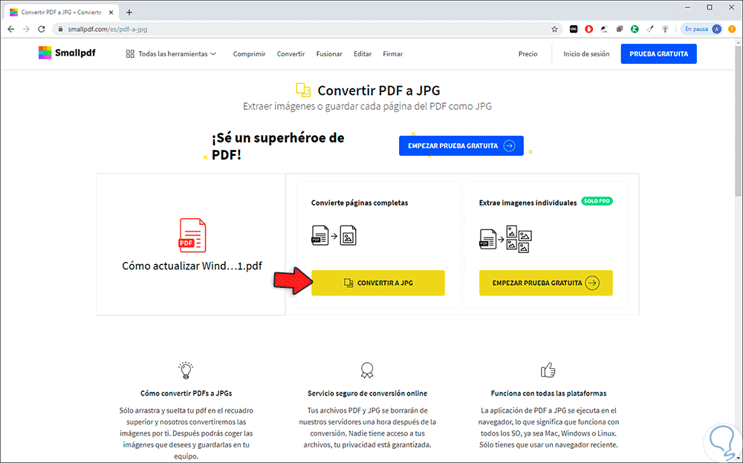
Task: Click the CONVERTIR A JPG button
Action: coord(377,283)
